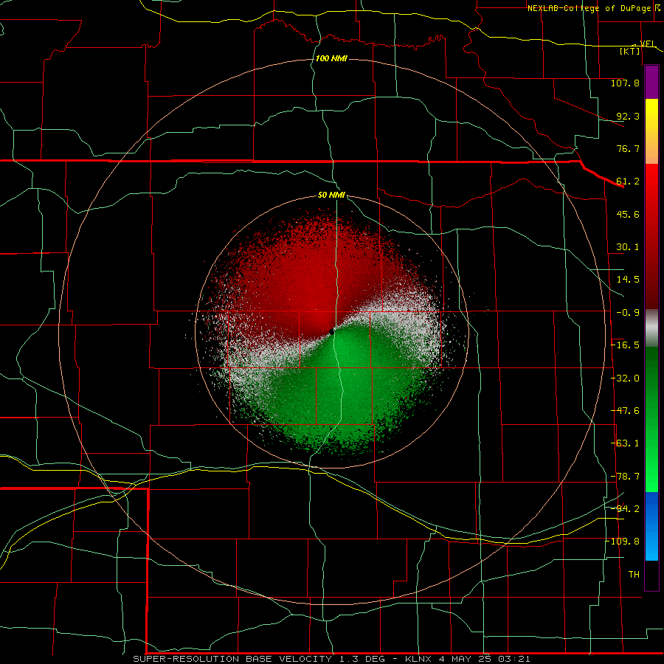Click the -63.1 legend value
Image resolution: width=664 pixels, height=664 pixels.
point(625,443)
